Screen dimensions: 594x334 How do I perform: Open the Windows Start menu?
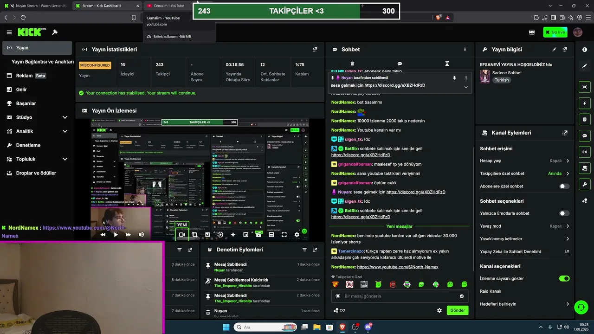[x=226, y=327]
